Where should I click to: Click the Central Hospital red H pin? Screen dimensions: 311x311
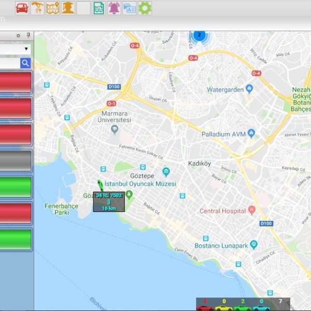pyautogui.click(x=251, y=210)
